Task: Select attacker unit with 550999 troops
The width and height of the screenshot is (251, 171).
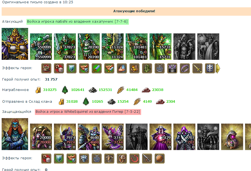Action: 41,46
